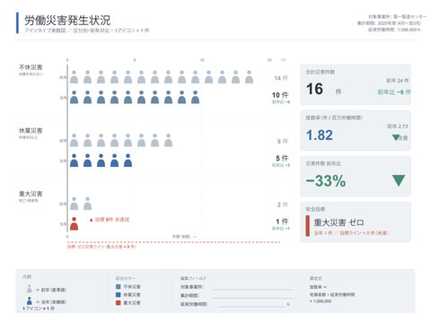The image size is (431, 323).
Task: Click the first gray person icon in 重大災害 row
Action: coord(74,204)
